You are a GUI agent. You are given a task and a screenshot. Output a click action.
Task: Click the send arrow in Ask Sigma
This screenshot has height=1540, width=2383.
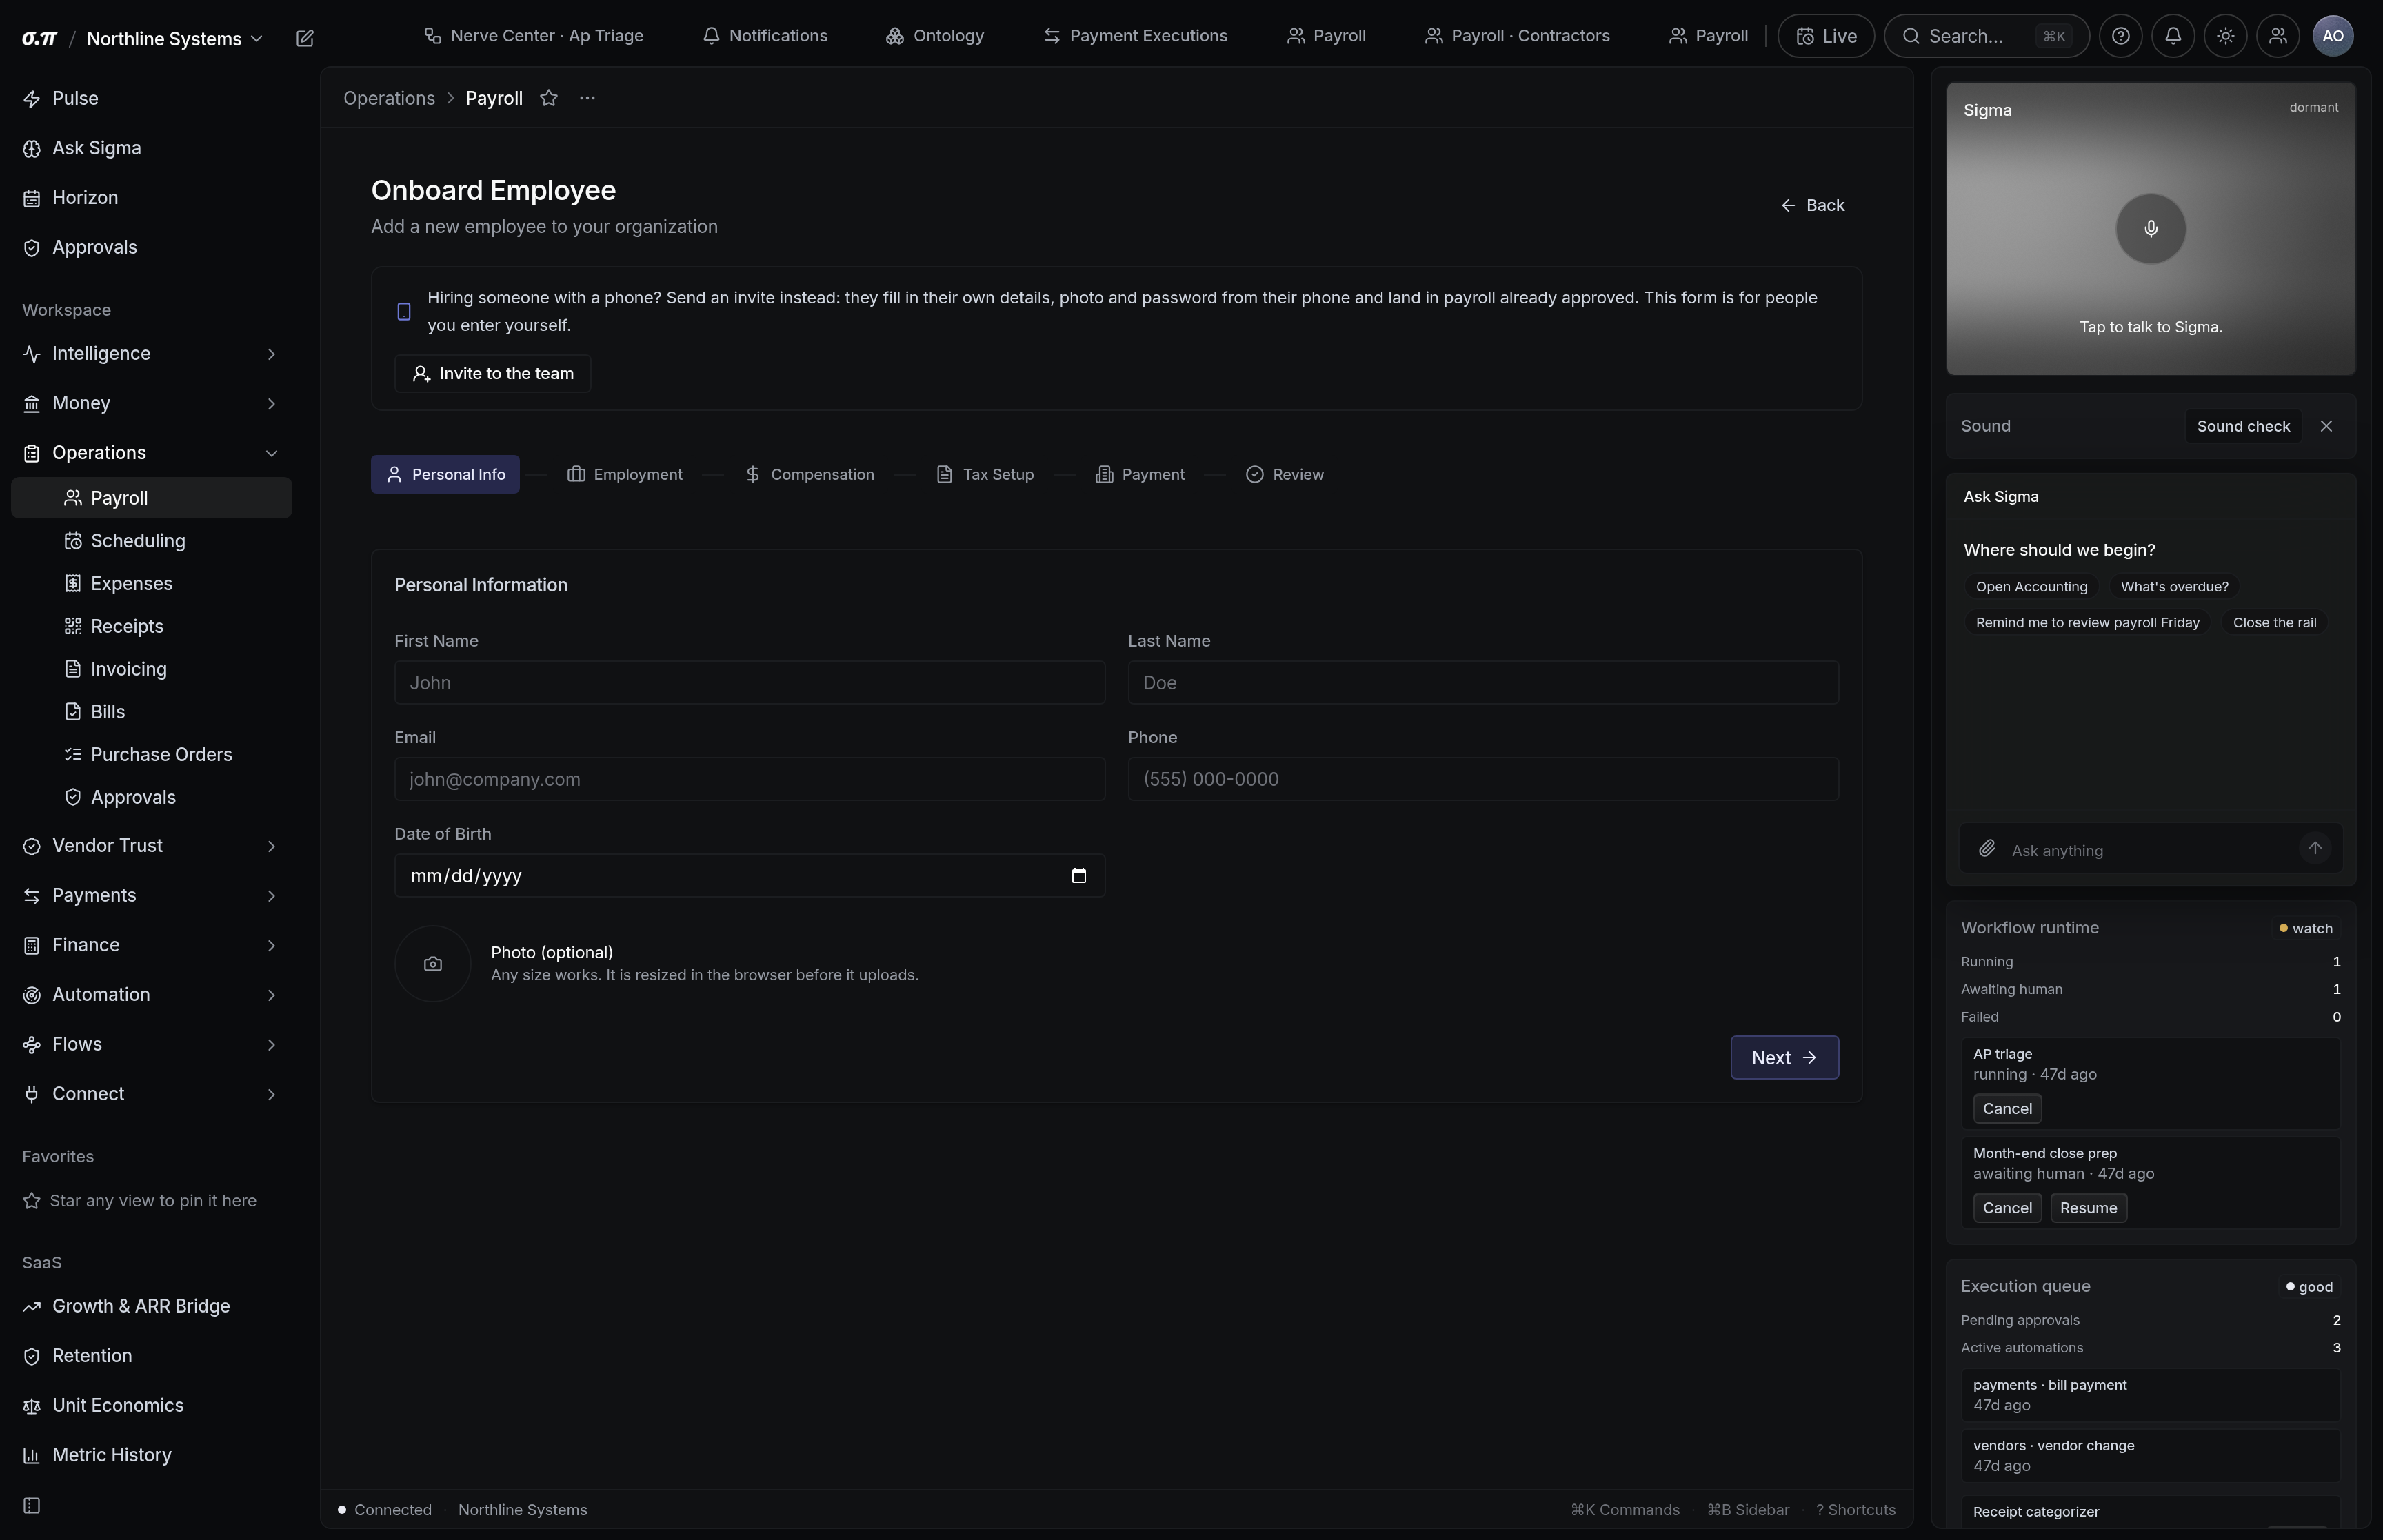(x=2314, y=848)
